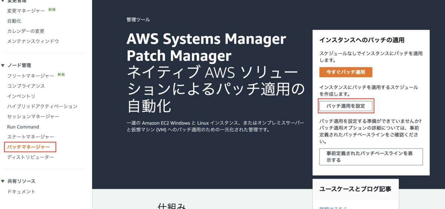The height and width of the screenshot is (209, 445).
Task: Click the ユースケースとブログ記事 heading
Action: pos(355,189)
